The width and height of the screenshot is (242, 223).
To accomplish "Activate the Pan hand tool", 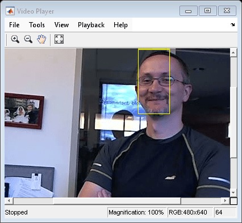I will click(41, 39).
